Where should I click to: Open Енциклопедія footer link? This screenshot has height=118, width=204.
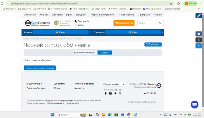click(34, 84)
